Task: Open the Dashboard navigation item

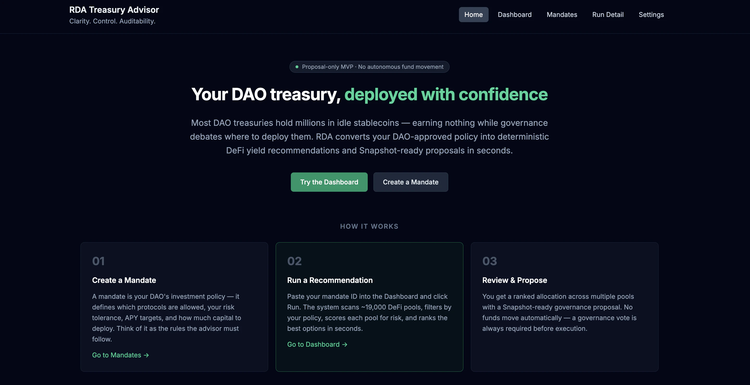Action: 515,15
